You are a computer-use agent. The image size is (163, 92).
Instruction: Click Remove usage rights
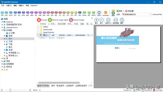[x=58, y=20]
